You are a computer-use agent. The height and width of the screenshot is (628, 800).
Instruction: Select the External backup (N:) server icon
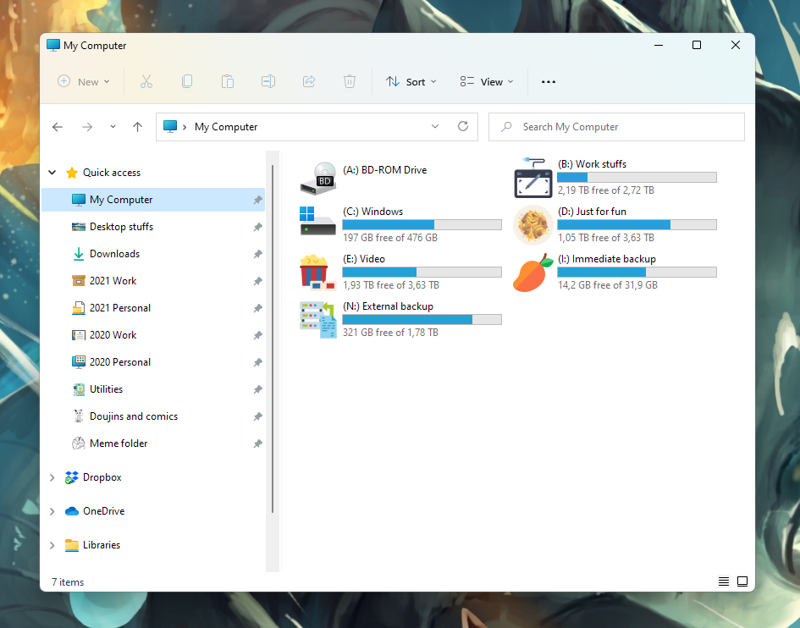click(317, 320)
